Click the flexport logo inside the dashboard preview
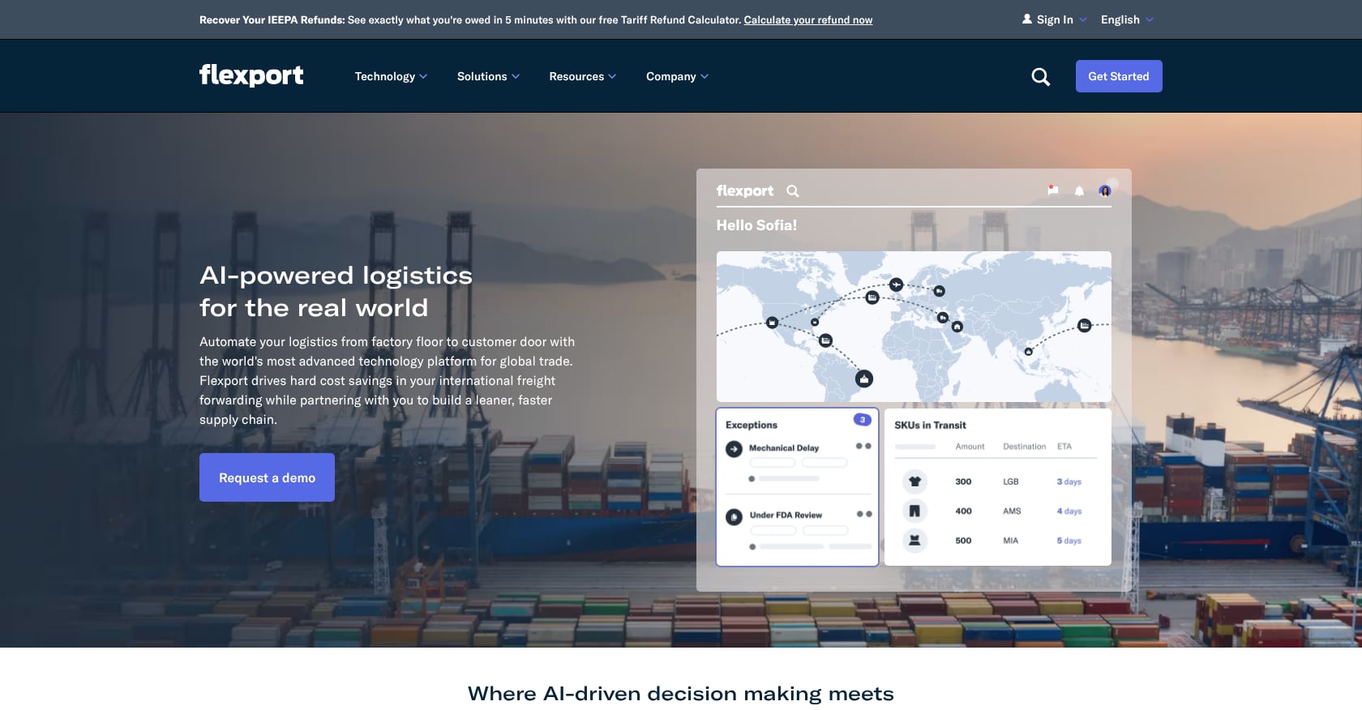The width and height of the screenshot is (1362, 710). [744, 191]
